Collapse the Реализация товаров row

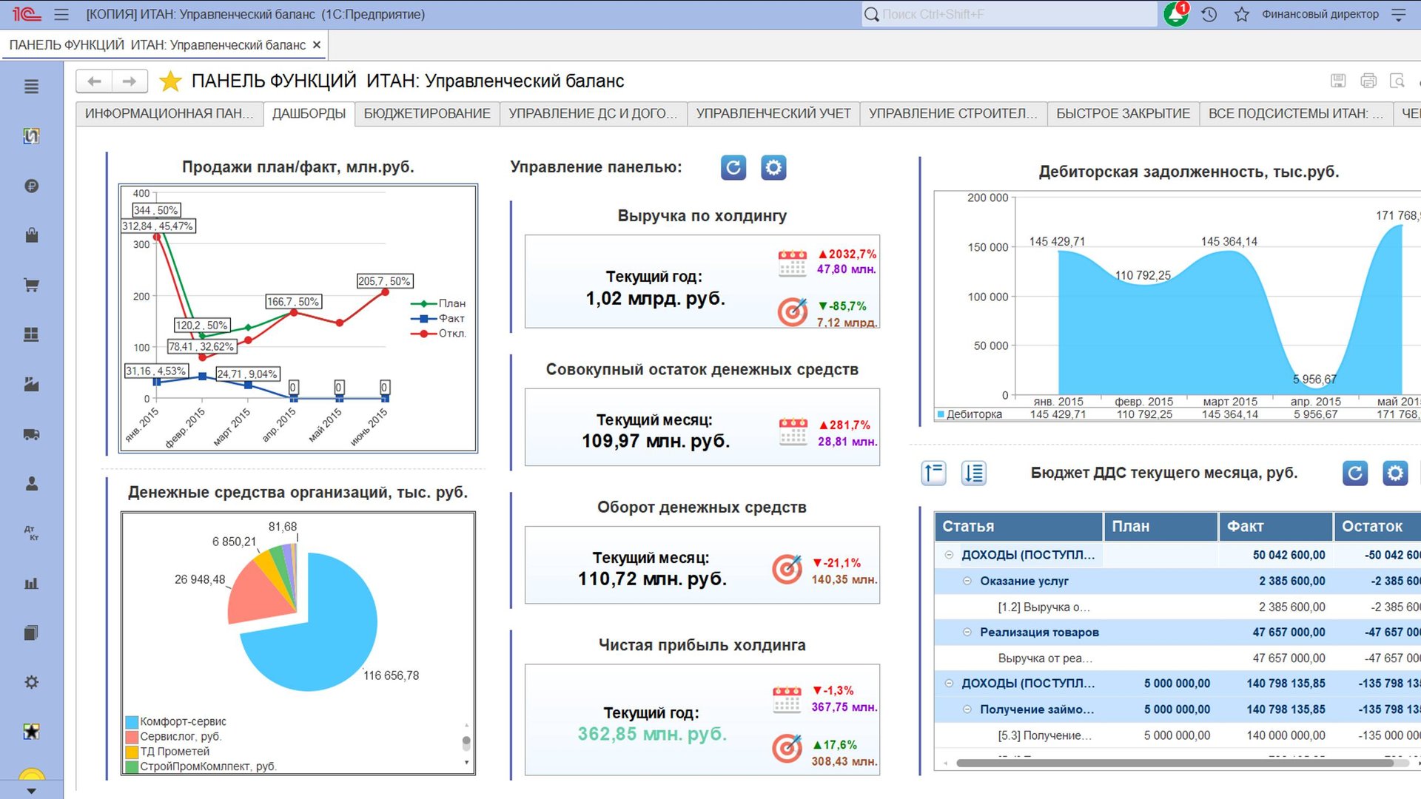click(967, 633)
